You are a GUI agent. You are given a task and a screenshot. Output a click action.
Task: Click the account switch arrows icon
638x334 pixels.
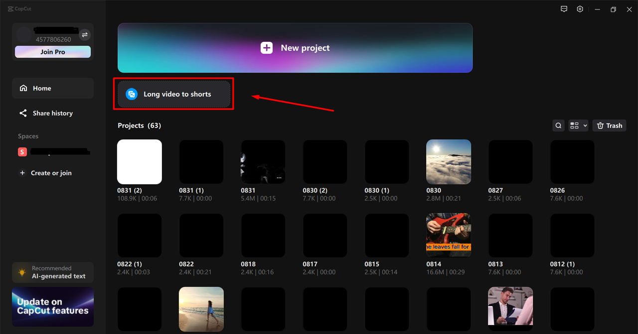point(85,35)
